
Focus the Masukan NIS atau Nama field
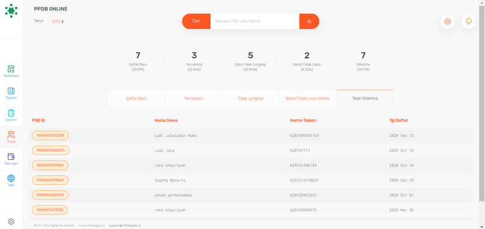255,21
